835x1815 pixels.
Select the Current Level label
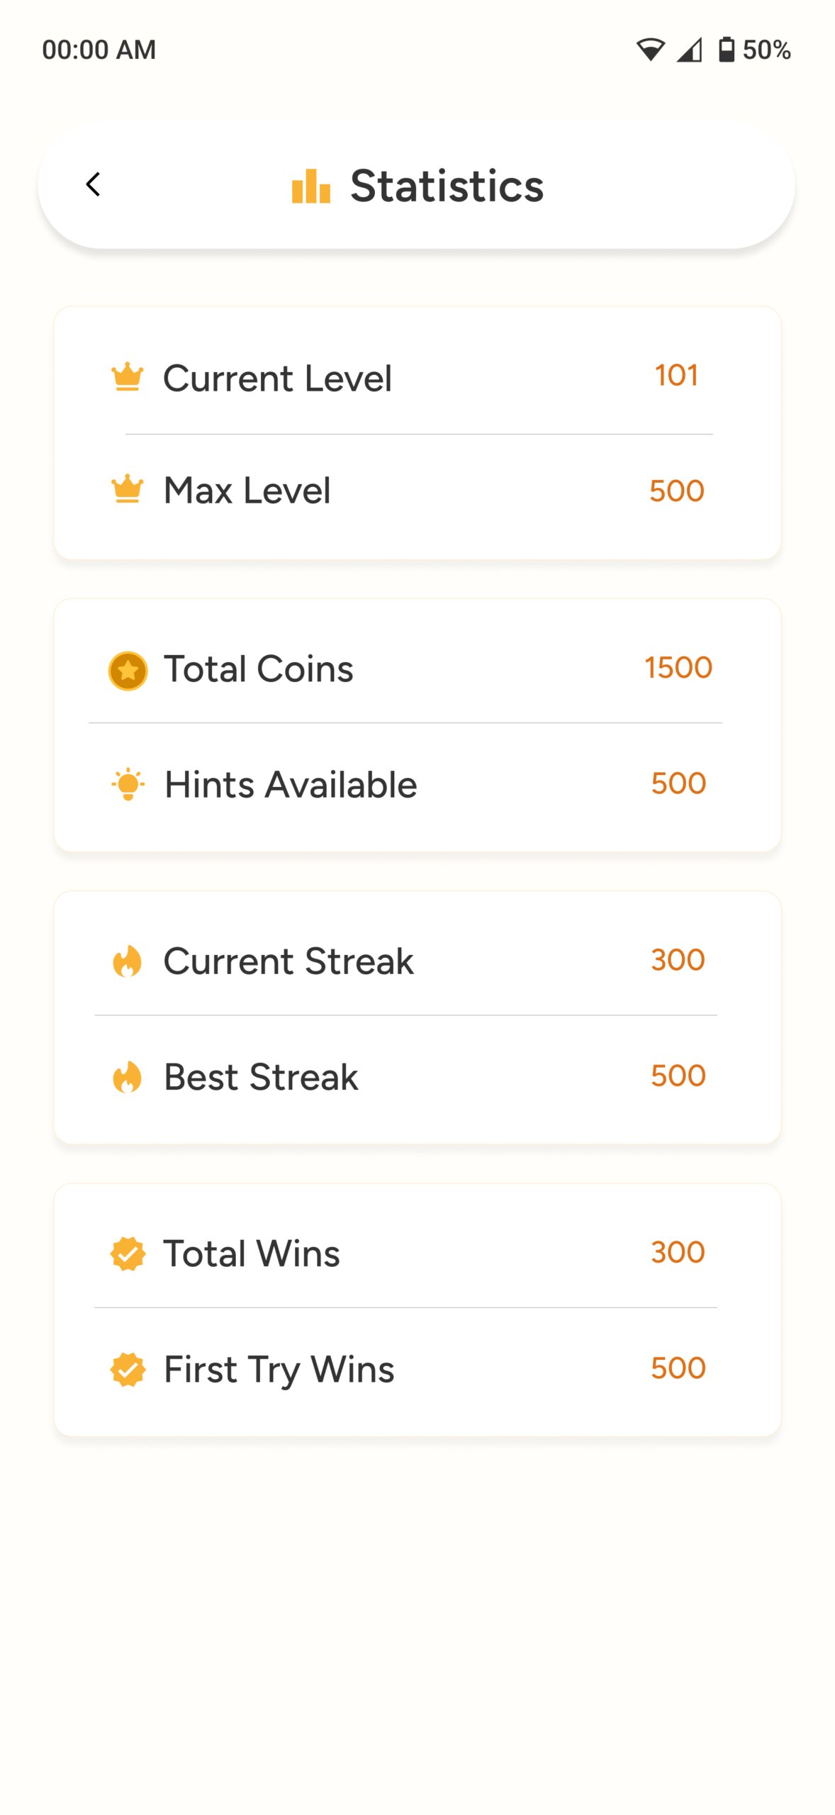click(277, 378)
